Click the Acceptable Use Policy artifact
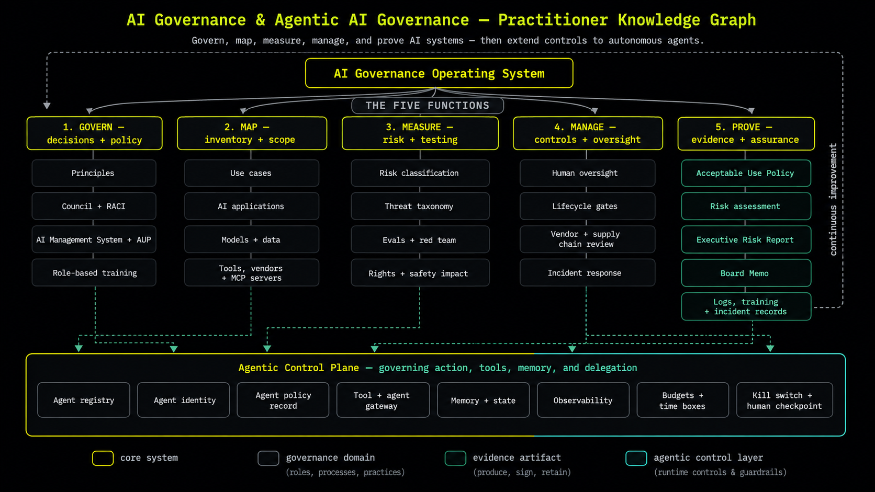 pos(746,173)
